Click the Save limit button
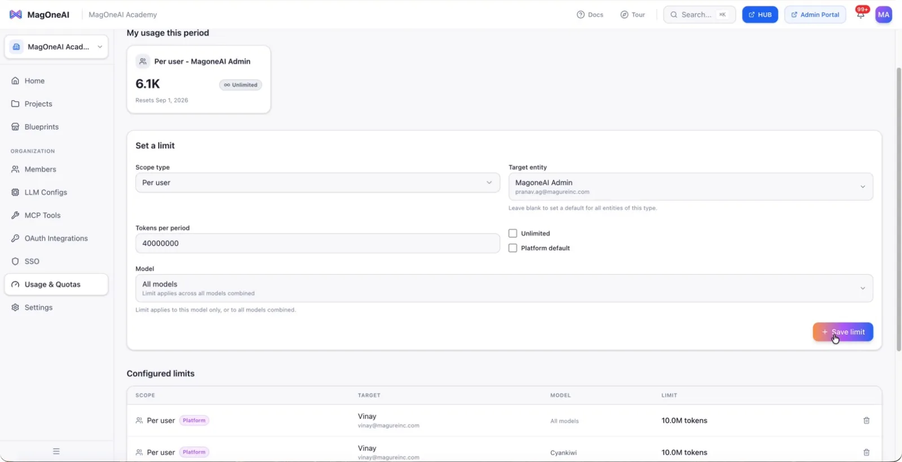 (x=843, y=332)
